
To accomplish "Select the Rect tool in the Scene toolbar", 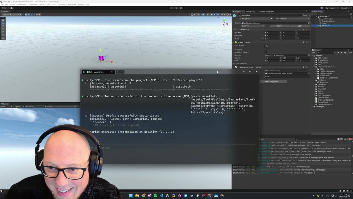I will click(x=3, y=32).
